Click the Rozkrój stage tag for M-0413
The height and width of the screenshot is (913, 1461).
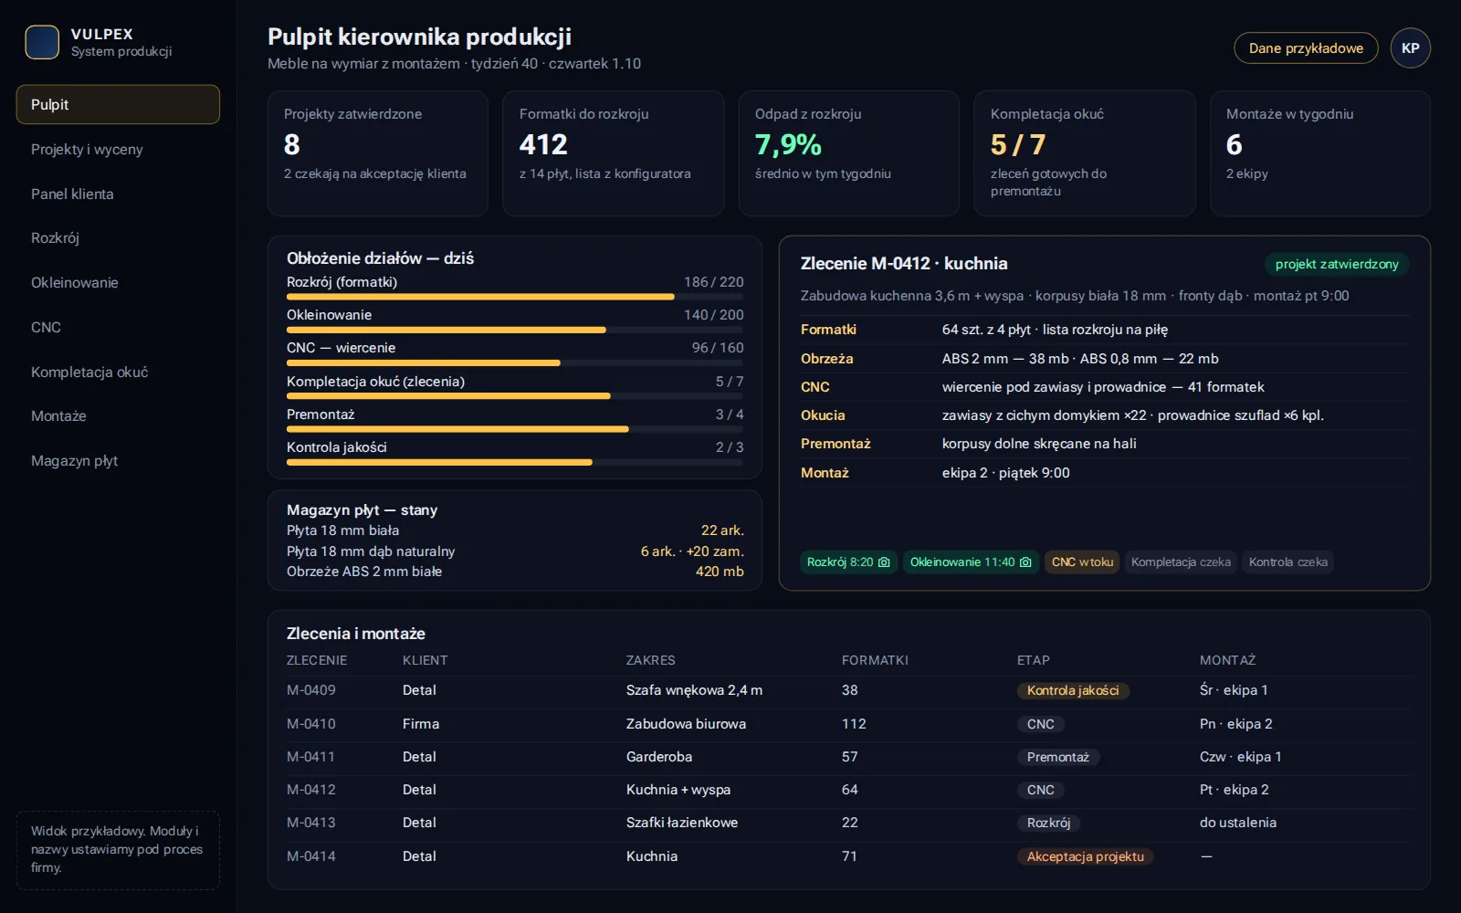click(x=1048, y=823)
